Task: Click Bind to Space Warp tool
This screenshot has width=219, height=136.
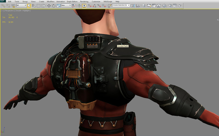Action: (x=13, y=6)
